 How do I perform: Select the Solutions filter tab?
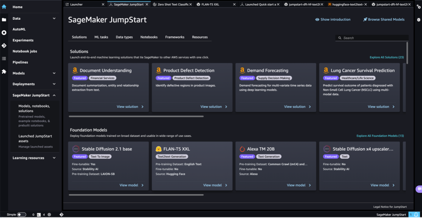pos(80,37)
